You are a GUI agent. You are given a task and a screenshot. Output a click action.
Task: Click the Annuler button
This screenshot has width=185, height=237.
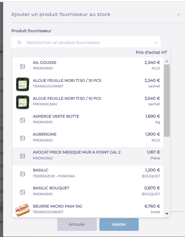click(77, 224)
